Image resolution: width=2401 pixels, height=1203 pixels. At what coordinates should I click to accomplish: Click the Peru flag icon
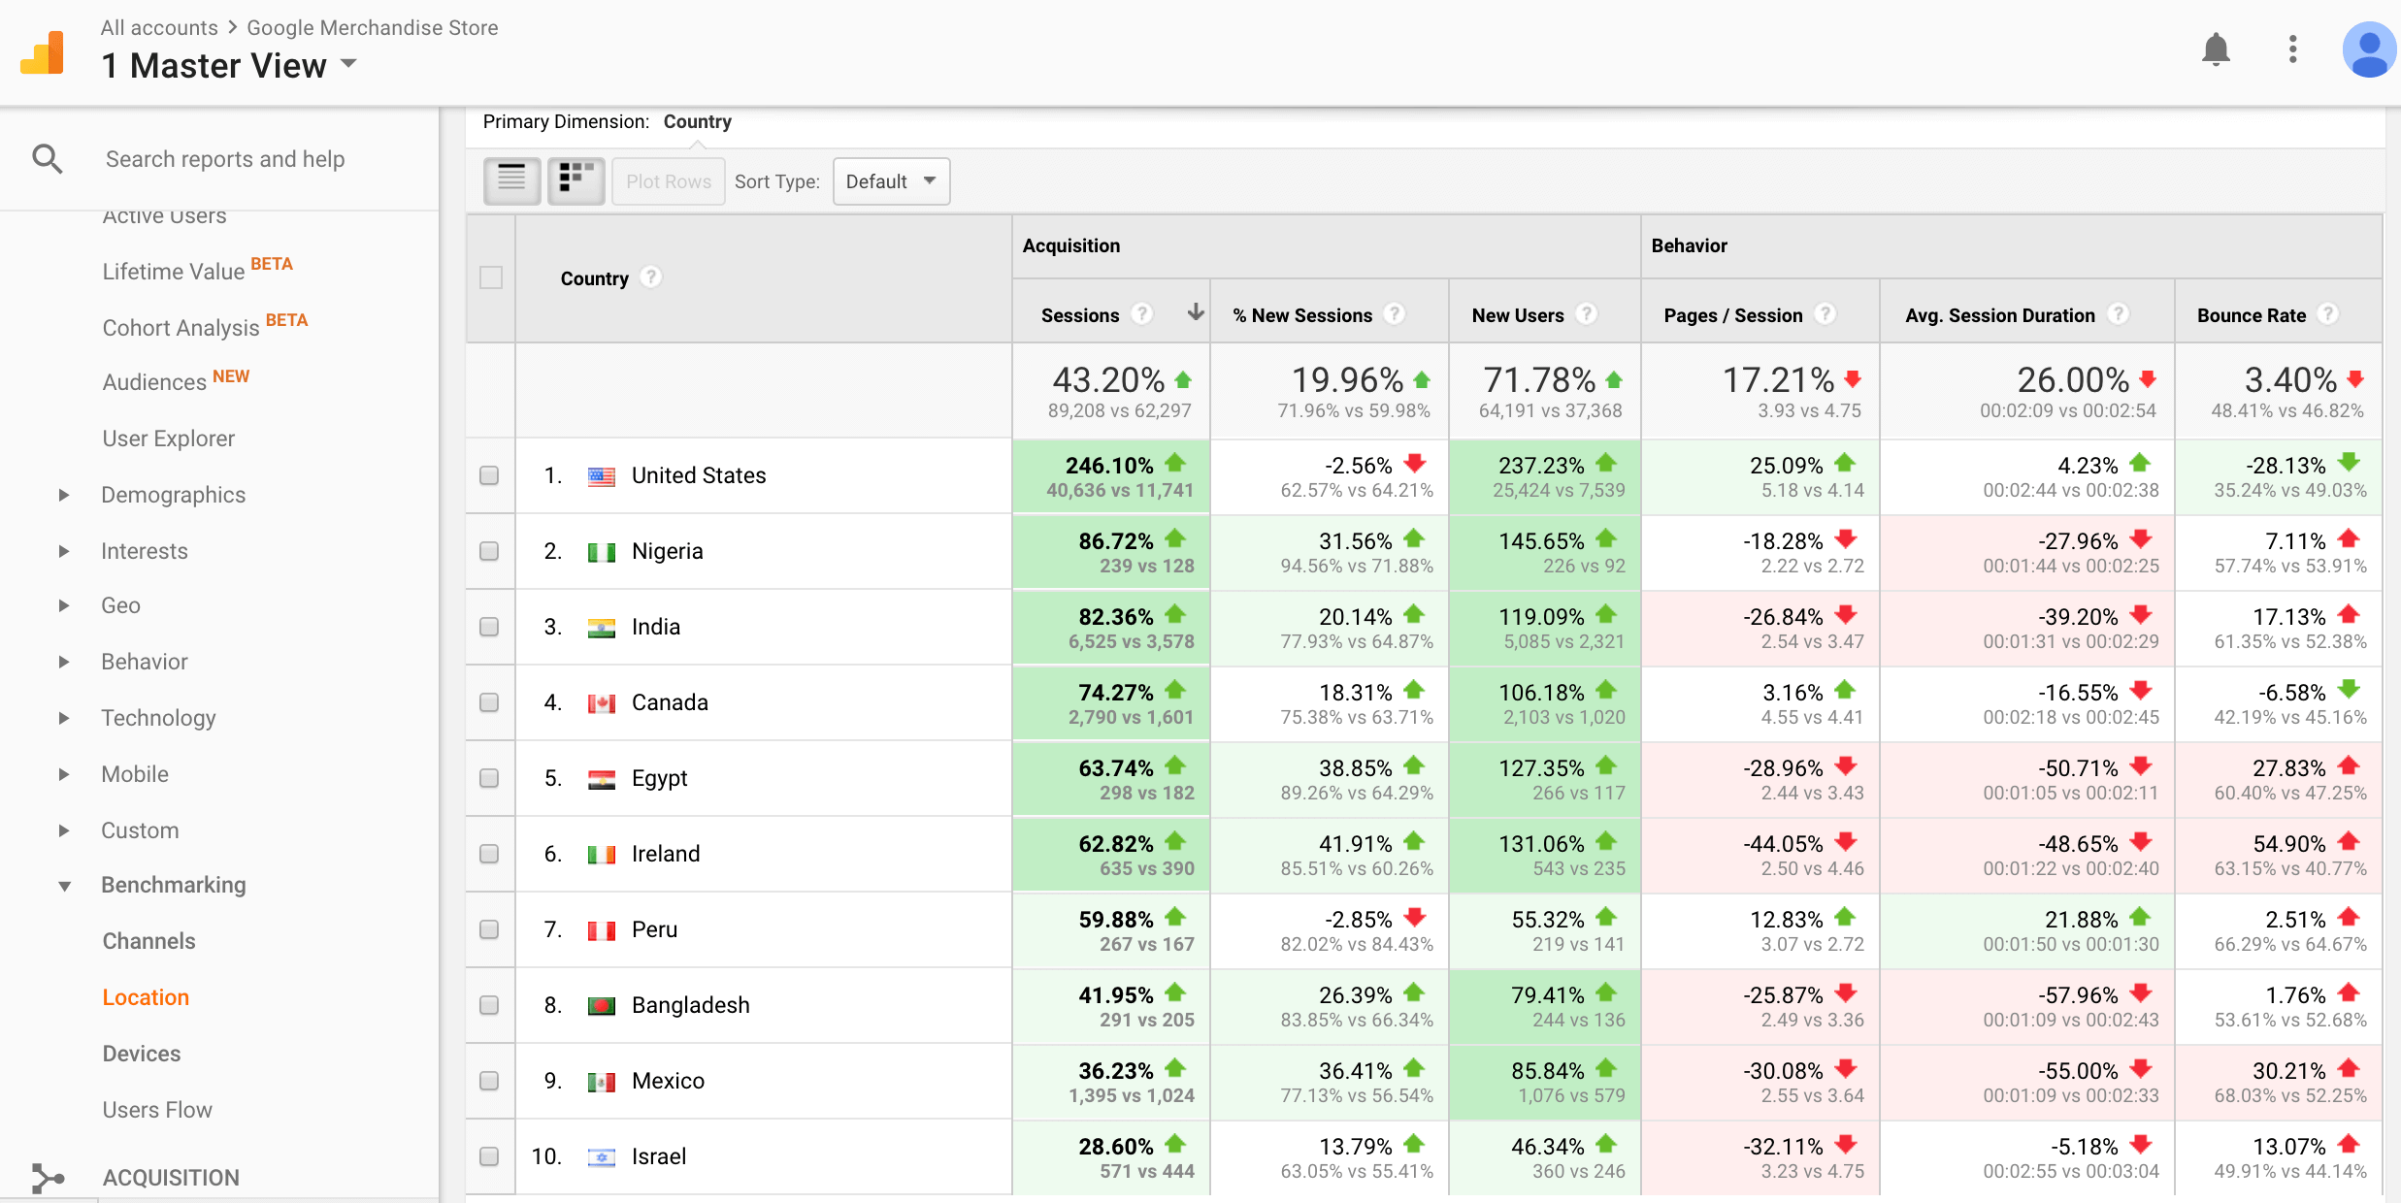pyautogui.click(x=602, y=930)
